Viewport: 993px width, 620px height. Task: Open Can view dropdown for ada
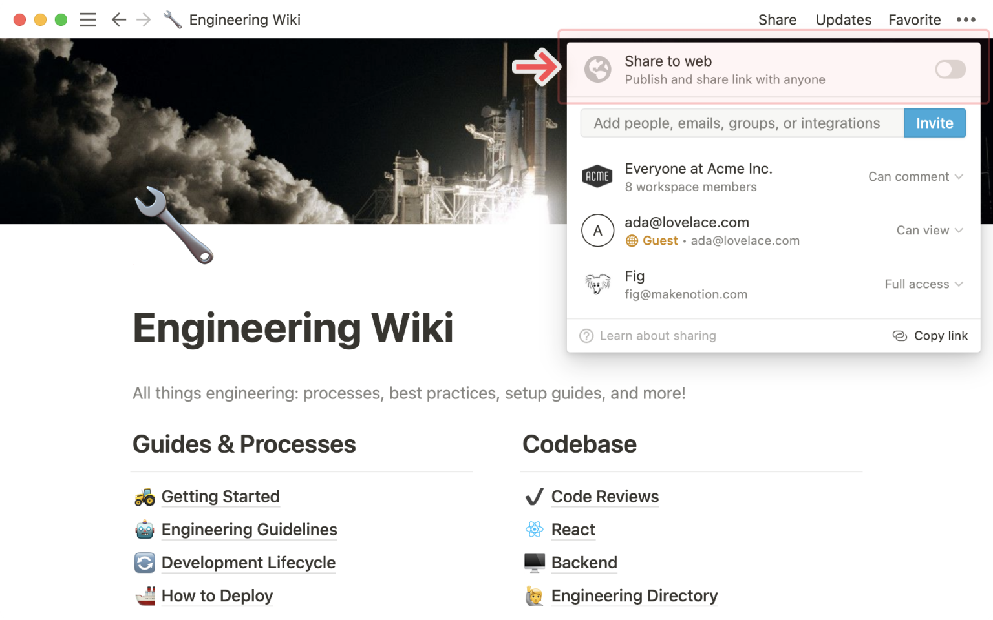click(x=929, y=231)
